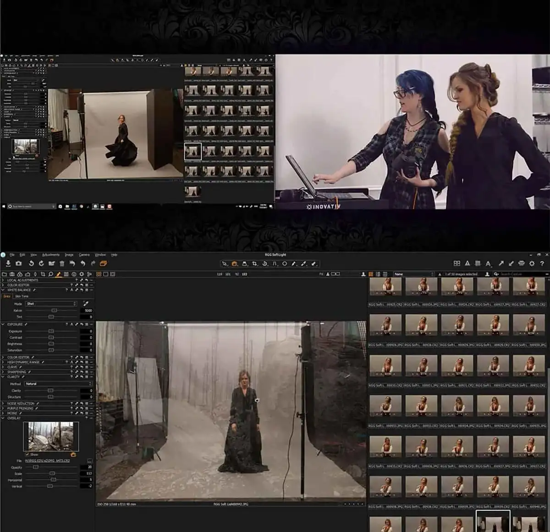Pick white balance with the eyedropper icon

coord(86,304)
